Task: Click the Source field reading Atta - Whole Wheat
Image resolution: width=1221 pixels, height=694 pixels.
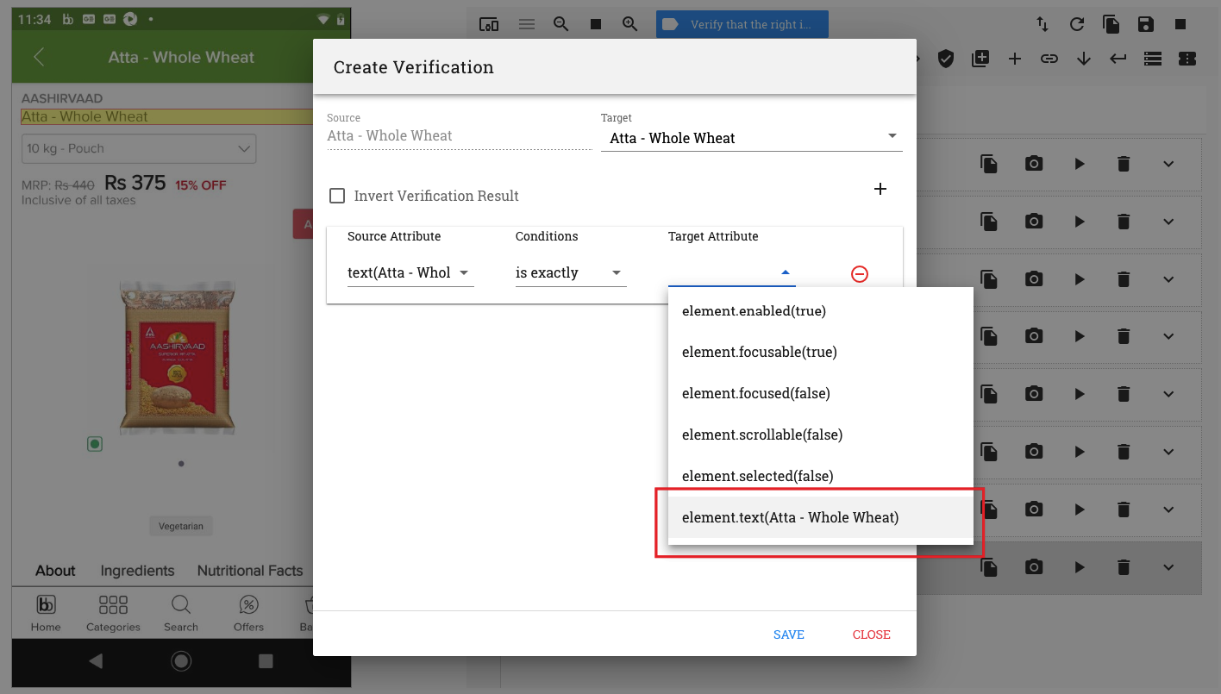Action: click(x=458, y=135)
